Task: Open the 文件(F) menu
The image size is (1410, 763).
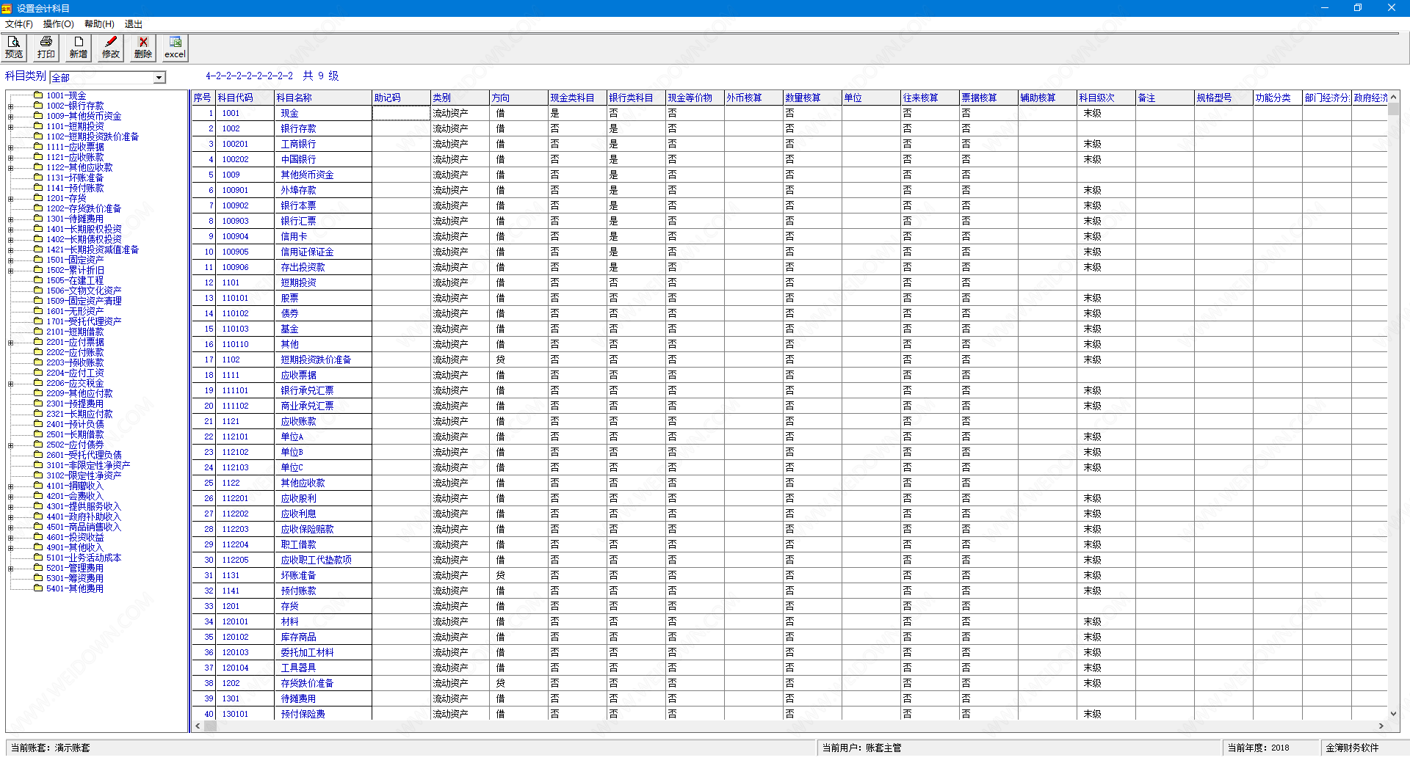Action: [19, 24]
